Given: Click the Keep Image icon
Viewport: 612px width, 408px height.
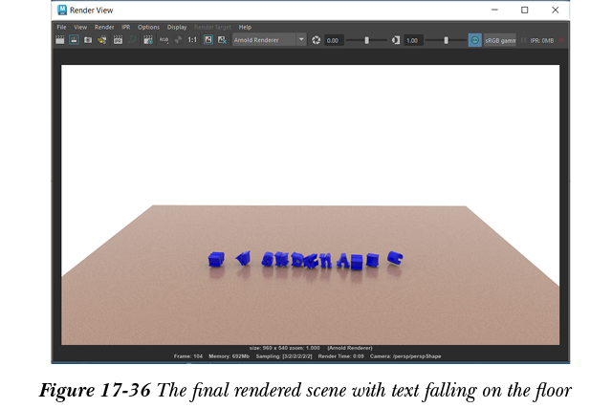Looking at the screenshot, I should (208, 40).
